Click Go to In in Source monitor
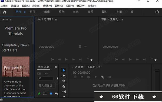The width and height of the screenshot is (162, 102). pos(52,60)
